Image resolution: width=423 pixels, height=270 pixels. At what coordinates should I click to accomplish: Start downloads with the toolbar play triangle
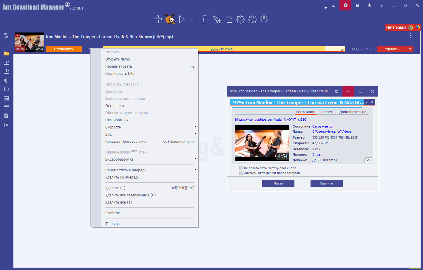coord(182,19)
